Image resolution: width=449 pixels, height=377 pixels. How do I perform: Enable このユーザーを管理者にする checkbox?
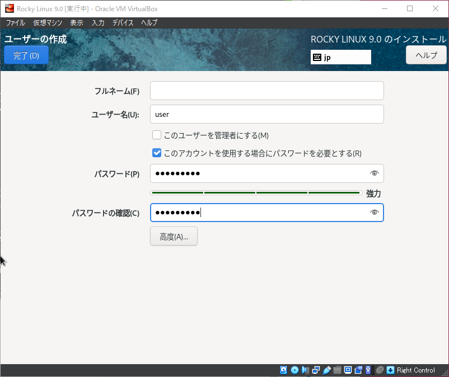(x=157, y=135)
